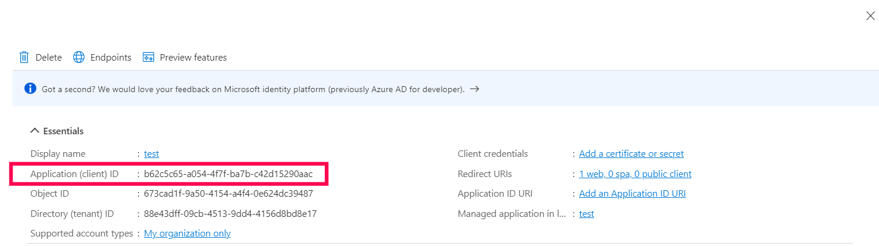Image resolution: width=879 pixels, height=246 pixels.
Task: Click the Endpoints globe icon
Action: [79, 58]
